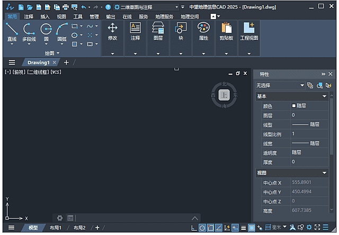
Task: Toggle polar tracking in the status bar
Action: (x=202, y=228)
